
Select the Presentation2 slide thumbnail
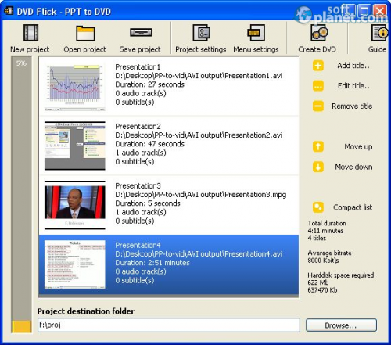point(75,146)
